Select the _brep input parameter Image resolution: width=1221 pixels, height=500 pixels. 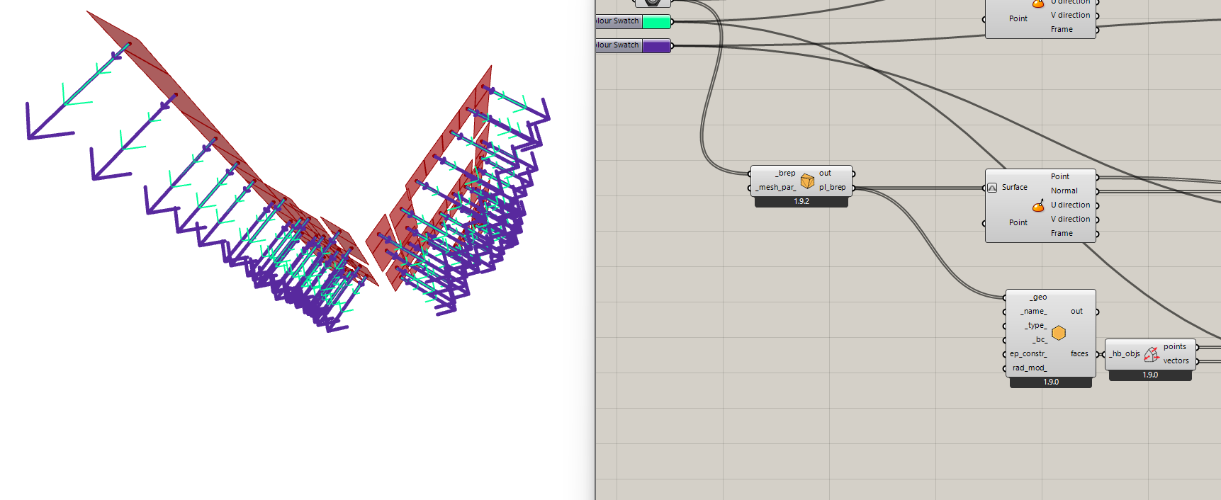[x=785, y=174]
